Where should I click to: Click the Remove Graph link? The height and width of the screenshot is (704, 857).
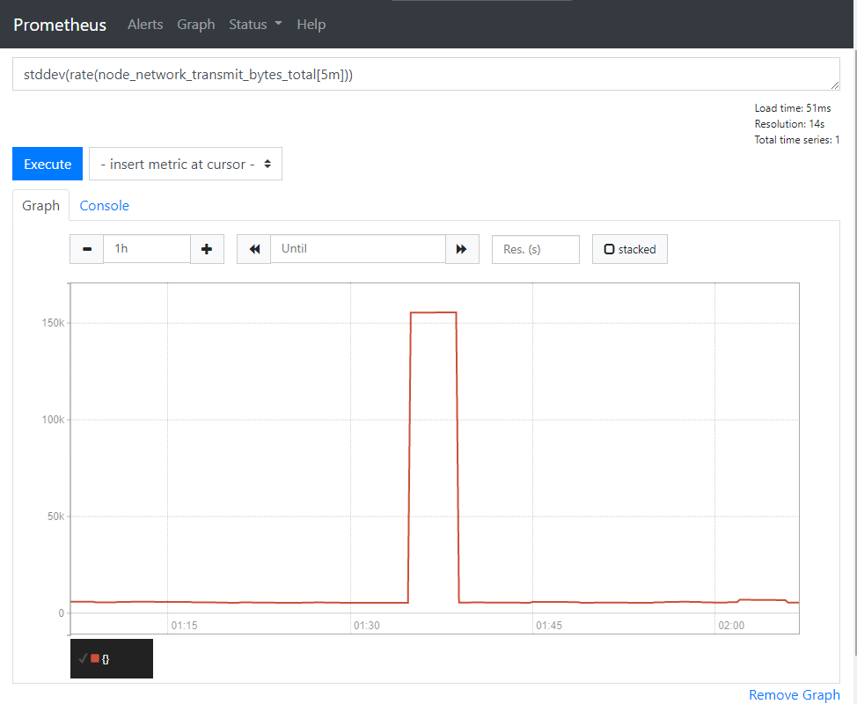794,694
